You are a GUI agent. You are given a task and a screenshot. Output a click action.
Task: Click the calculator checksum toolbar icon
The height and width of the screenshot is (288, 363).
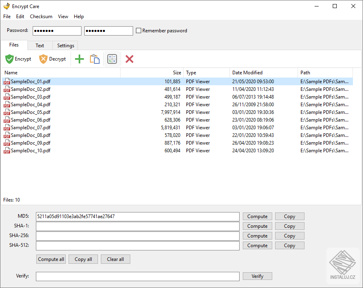click(x=112, y=59)
